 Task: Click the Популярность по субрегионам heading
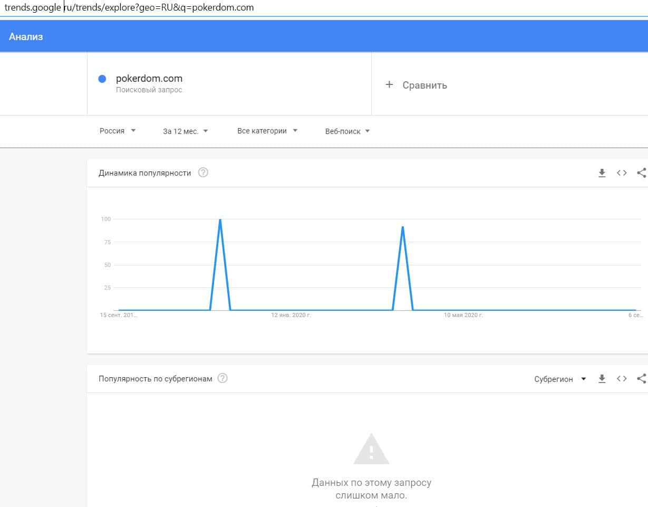(156, 379)
